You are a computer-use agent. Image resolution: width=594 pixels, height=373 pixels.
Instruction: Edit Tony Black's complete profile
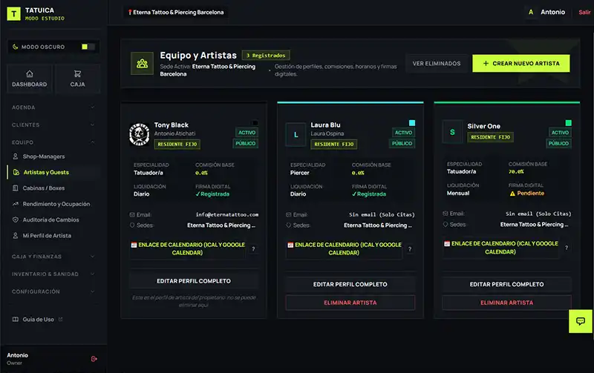pos(194,281)
